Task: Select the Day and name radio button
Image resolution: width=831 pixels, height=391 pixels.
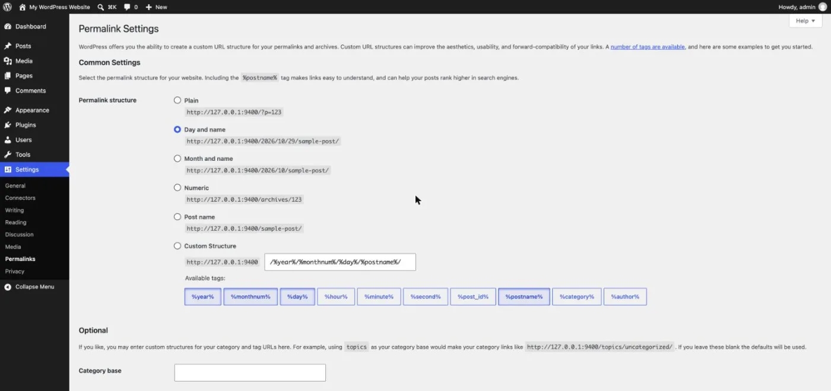Action: click(x=177, y=130)
